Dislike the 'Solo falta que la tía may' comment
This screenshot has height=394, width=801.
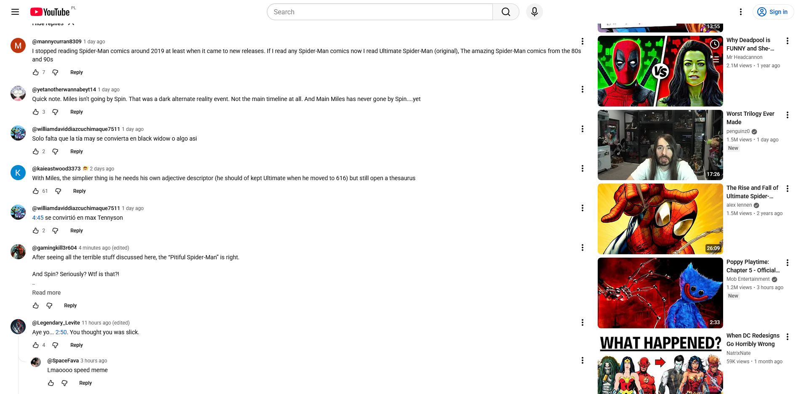pyautogui.click(x=55, y=152)
